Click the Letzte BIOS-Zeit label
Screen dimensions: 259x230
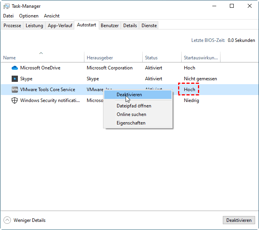pos(208,40)
